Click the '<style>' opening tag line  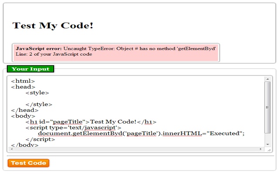click(37, 93)
